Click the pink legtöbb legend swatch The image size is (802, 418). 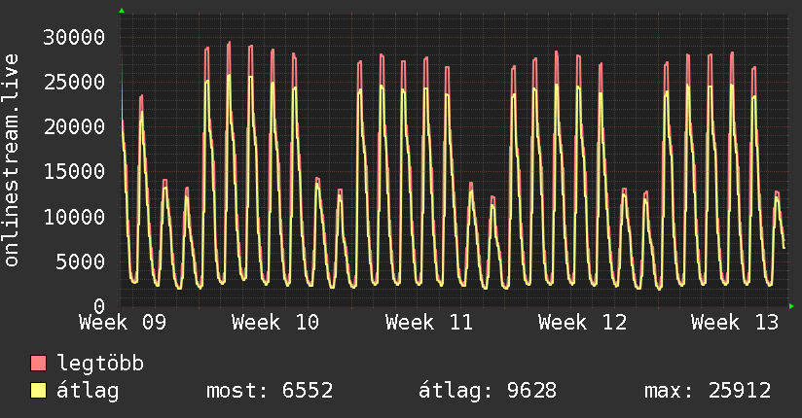click(38, 363)
